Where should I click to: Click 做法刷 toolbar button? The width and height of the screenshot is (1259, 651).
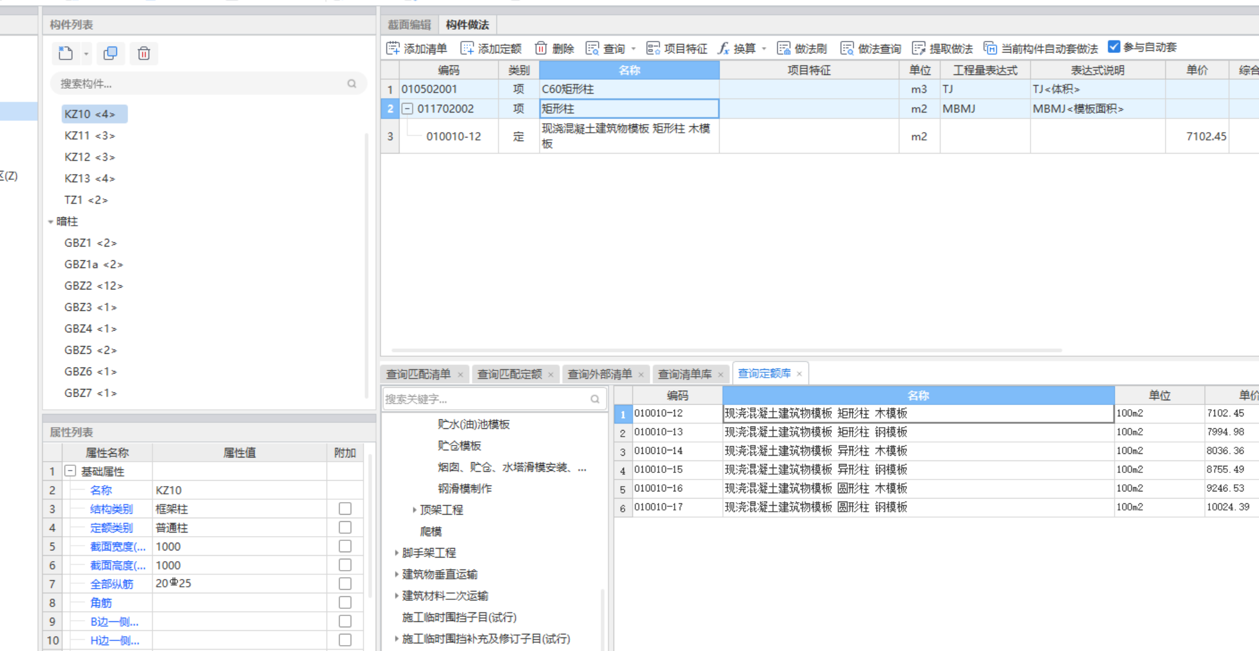tap(802, 48)
